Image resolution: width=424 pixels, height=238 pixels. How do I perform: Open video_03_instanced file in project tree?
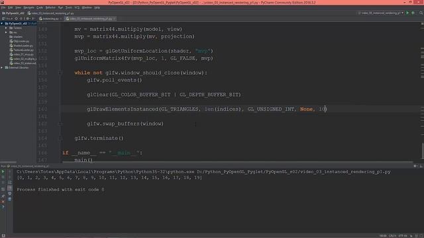[23, 63]
